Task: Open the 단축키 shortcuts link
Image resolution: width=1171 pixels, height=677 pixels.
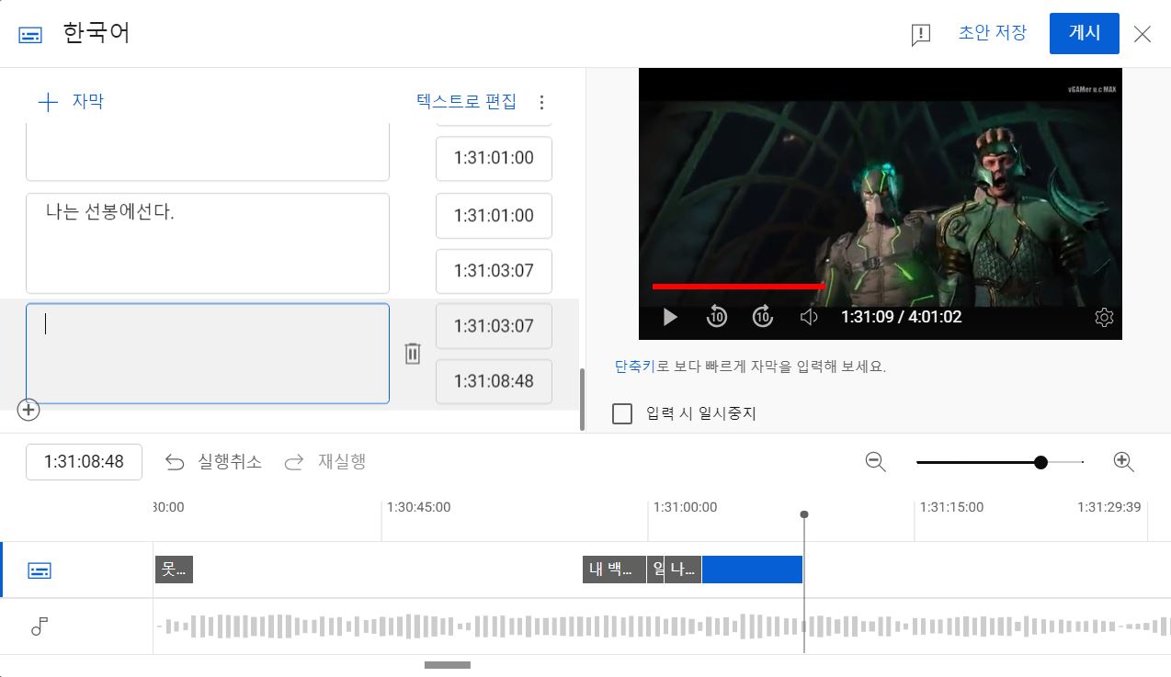Action: 634,366
